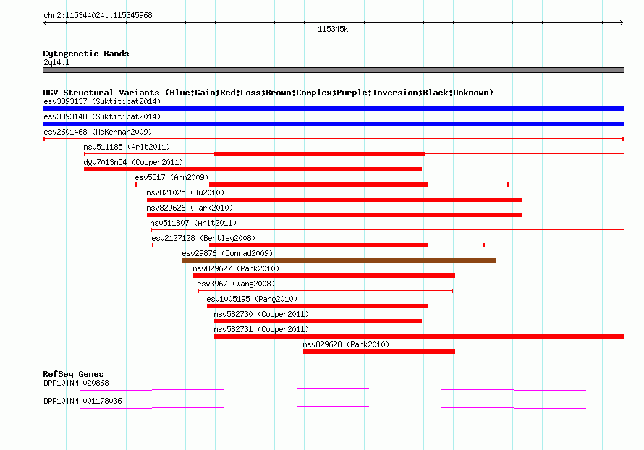The image size is (644, 450).
Task: Click the DPP10|NM_001178036 gene label
Action: pos(83,401)
